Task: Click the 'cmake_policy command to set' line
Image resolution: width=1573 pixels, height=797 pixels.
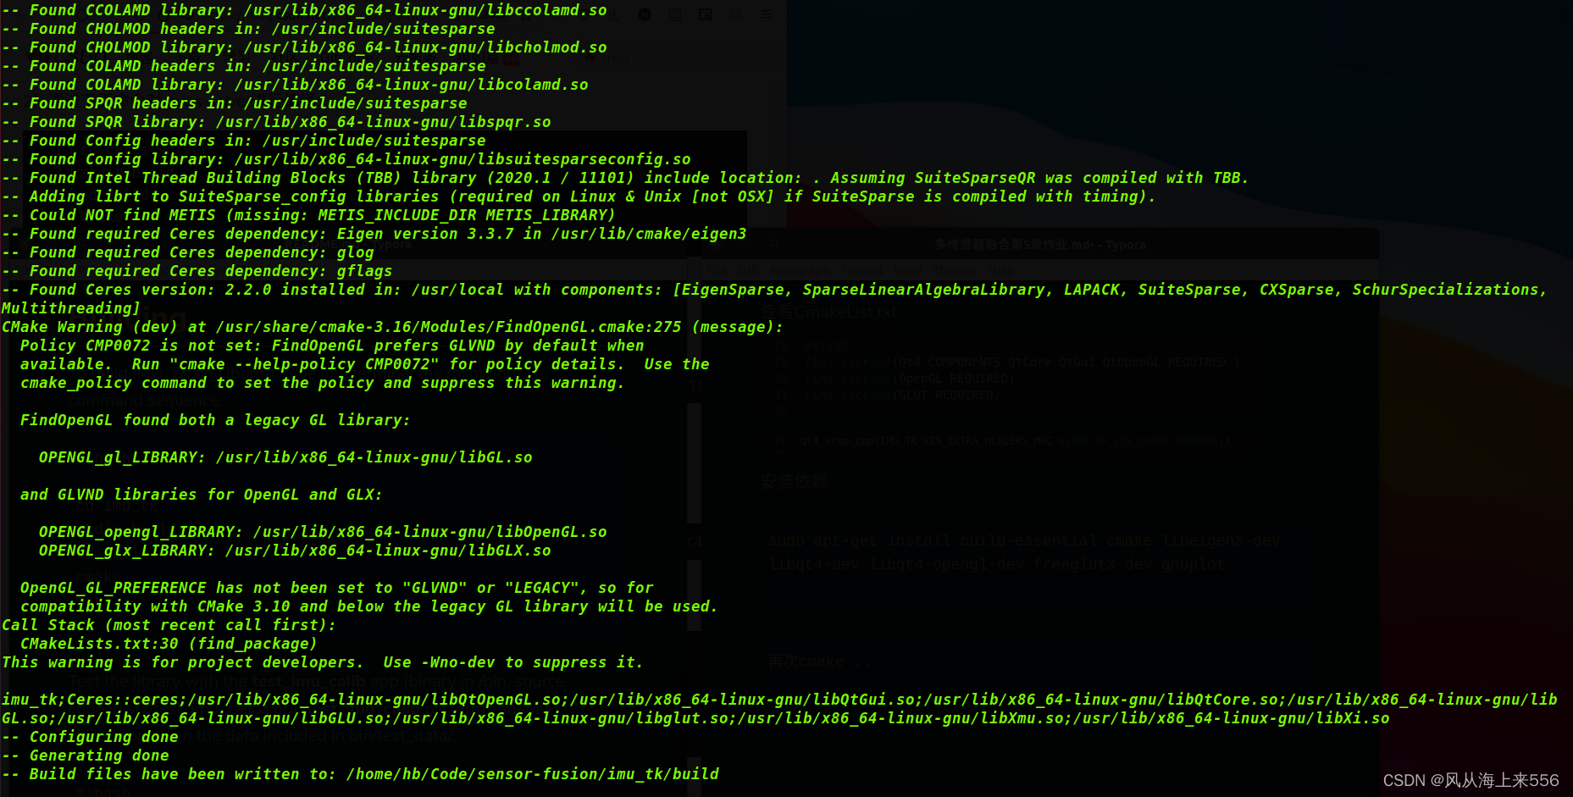Action: 323,383
